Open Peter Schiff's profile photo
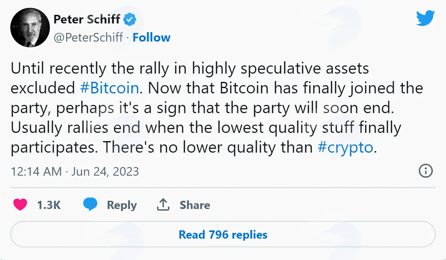The height and width of the screenshot is (260, 446). 30,28
